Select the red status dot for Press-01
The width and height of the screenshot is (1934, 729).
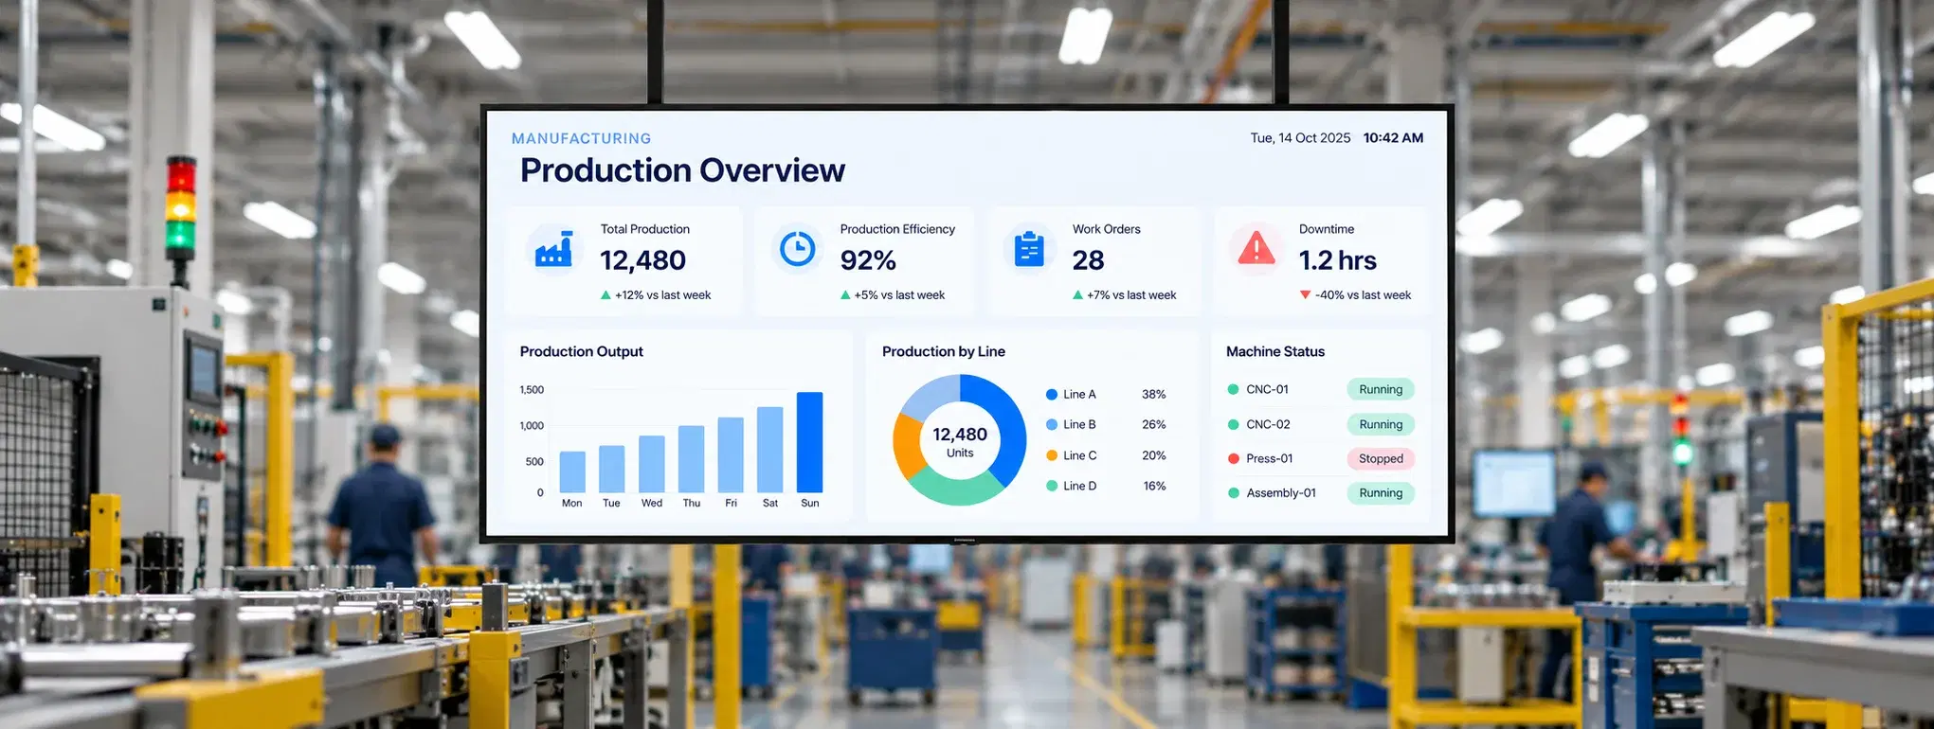(x=1233, y=458)
